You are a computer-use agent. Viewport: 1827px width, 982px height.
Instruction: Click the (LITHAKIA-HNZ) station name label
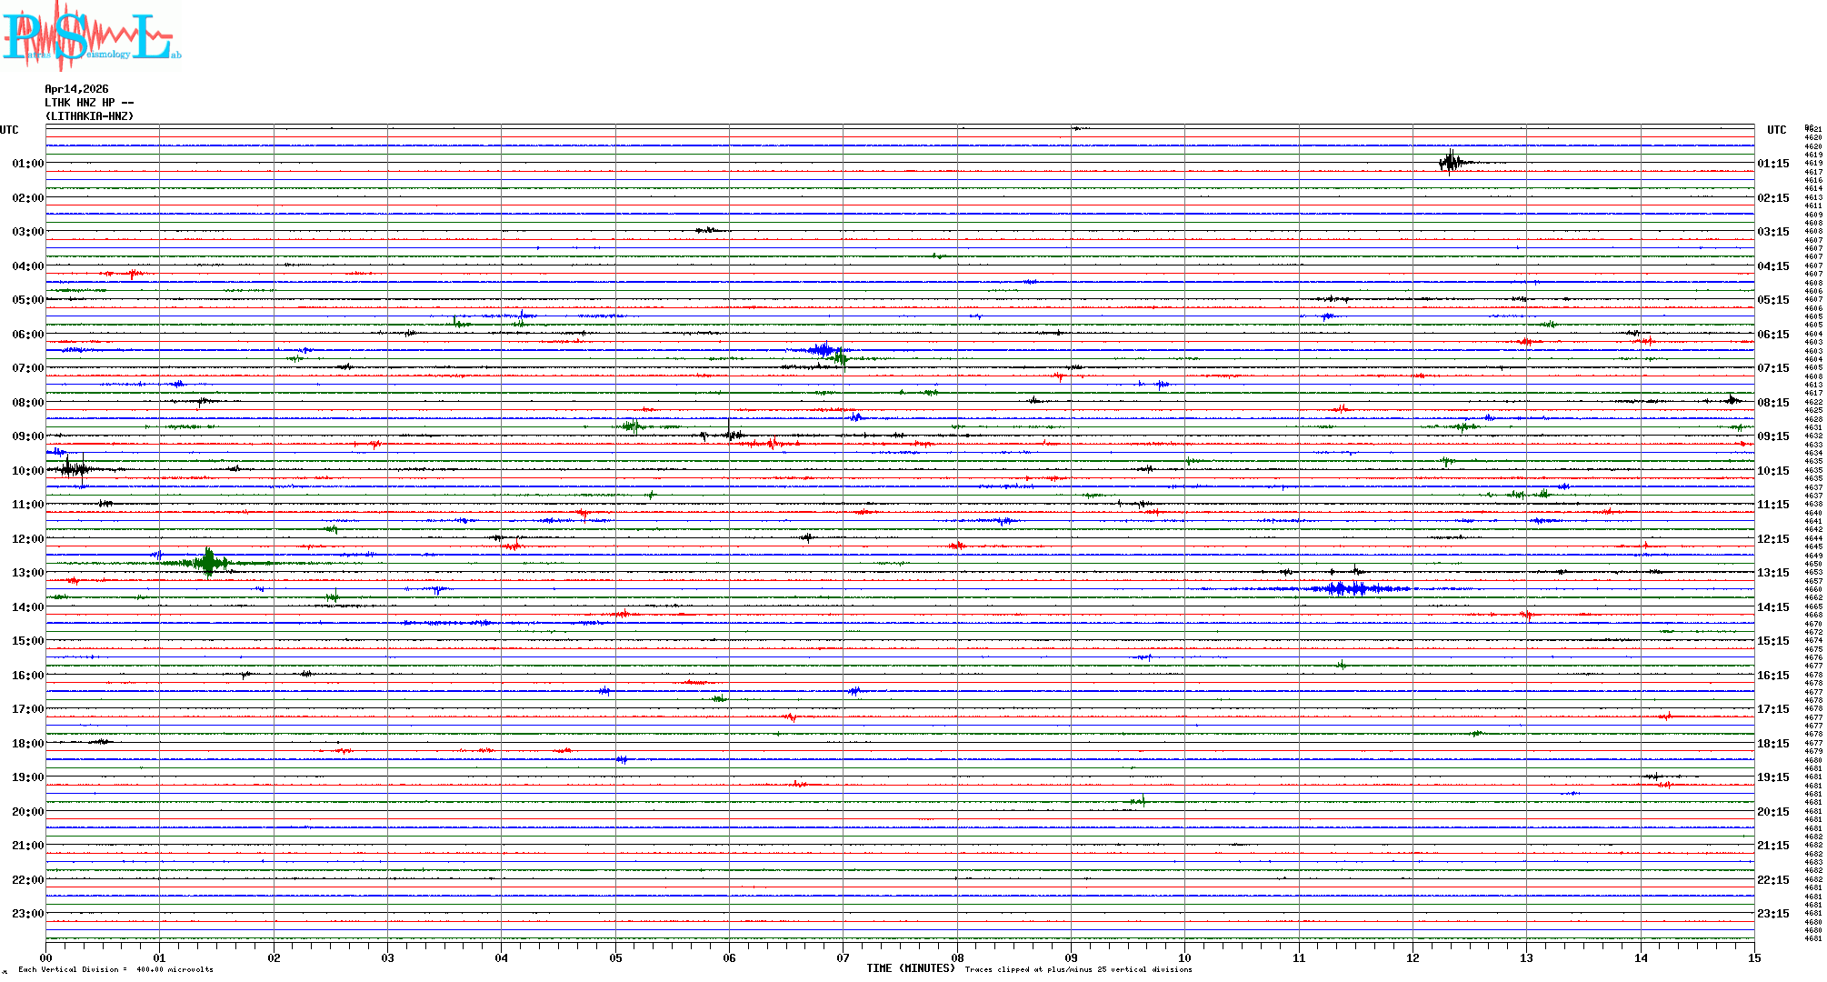click(89, 116)
